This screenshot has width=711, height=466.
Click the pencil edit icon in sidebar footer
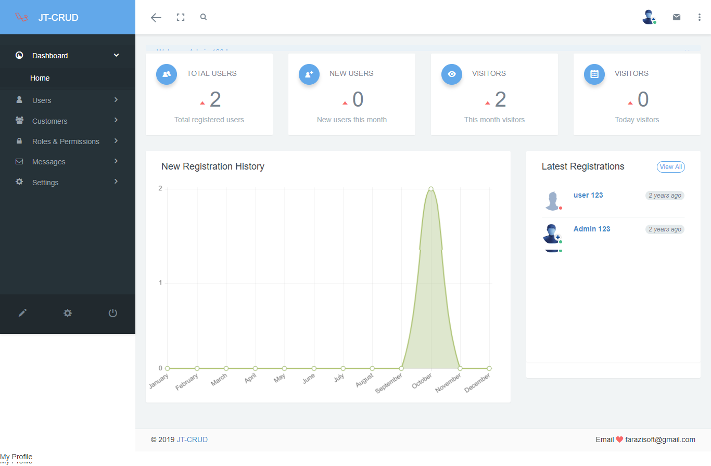coord(22,313)
